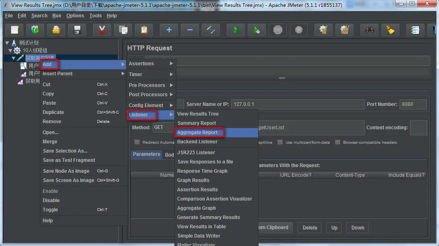The height and width of the screenshot is (246, 439).
Task: Click the Stop test icon
Action: pos(278,30)
